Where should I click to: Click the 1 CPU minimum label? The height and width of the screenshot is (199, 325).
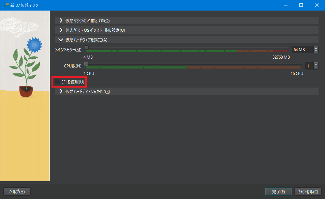(x=89, y=74)
